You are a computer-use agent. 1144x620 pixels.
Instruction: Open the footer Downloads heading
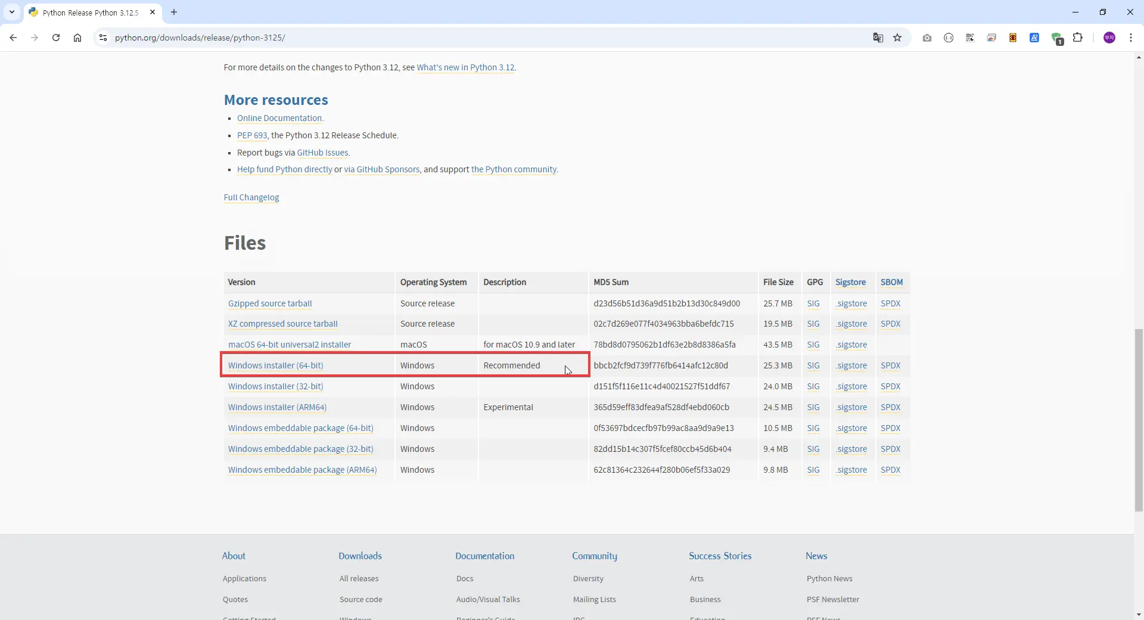pyautogui.click(x=360, y=556)
